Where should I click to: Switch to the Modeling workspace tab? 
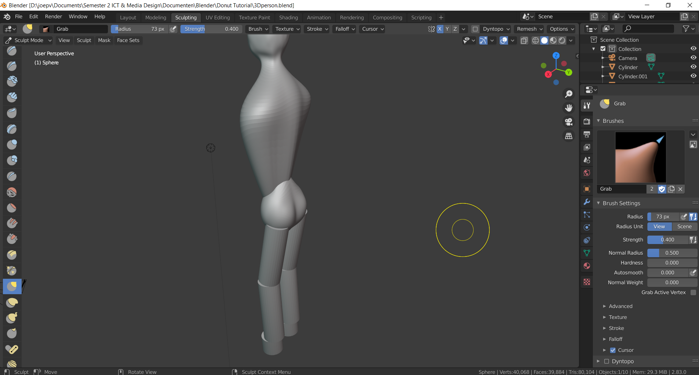(x=156, y=18)
